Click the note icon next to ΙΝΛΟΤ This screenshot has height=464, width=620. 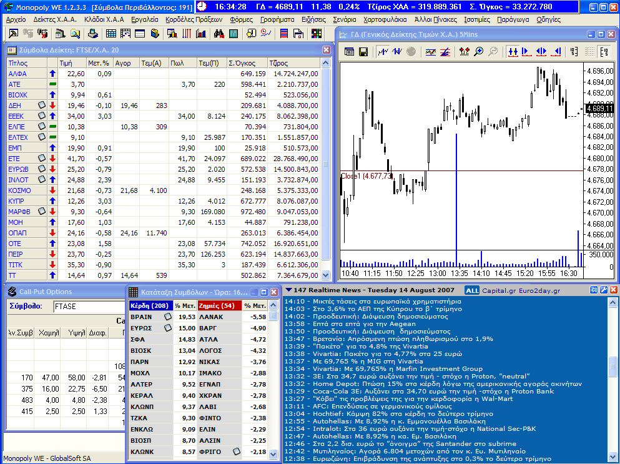[x=42, y=180]
